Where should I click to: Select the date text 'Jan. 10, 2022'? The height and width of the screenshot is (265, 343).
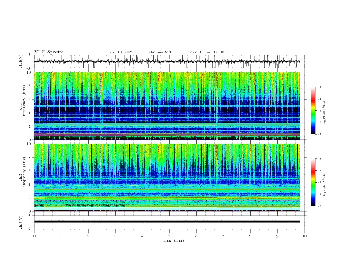pyautogui.click(x=121, y=52)
